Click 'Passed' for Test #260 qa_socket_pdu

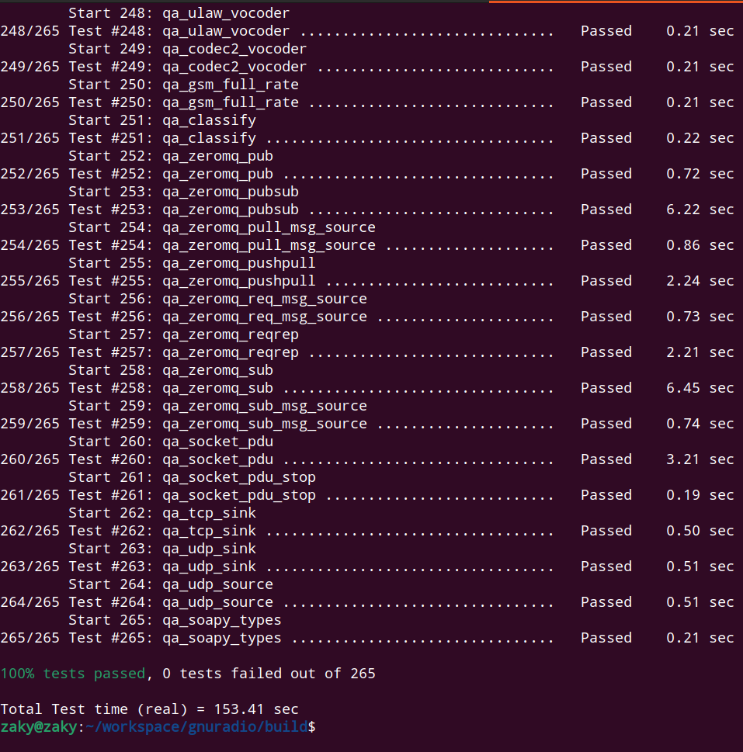[x=606, y=459]
